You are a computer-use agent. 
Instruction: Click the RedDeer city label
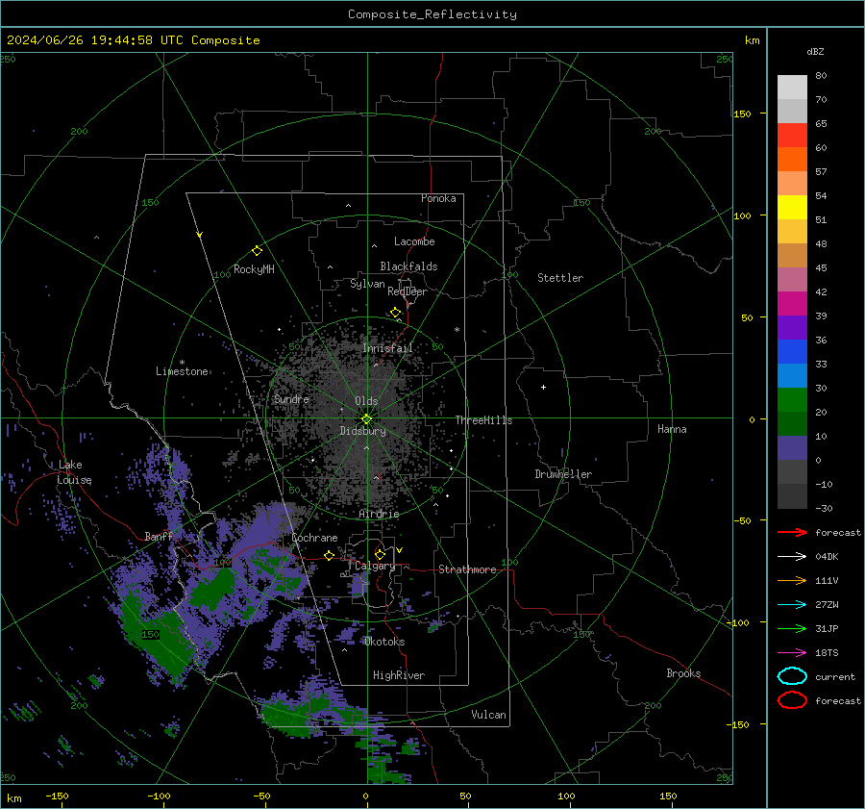(x=408, y=291)
